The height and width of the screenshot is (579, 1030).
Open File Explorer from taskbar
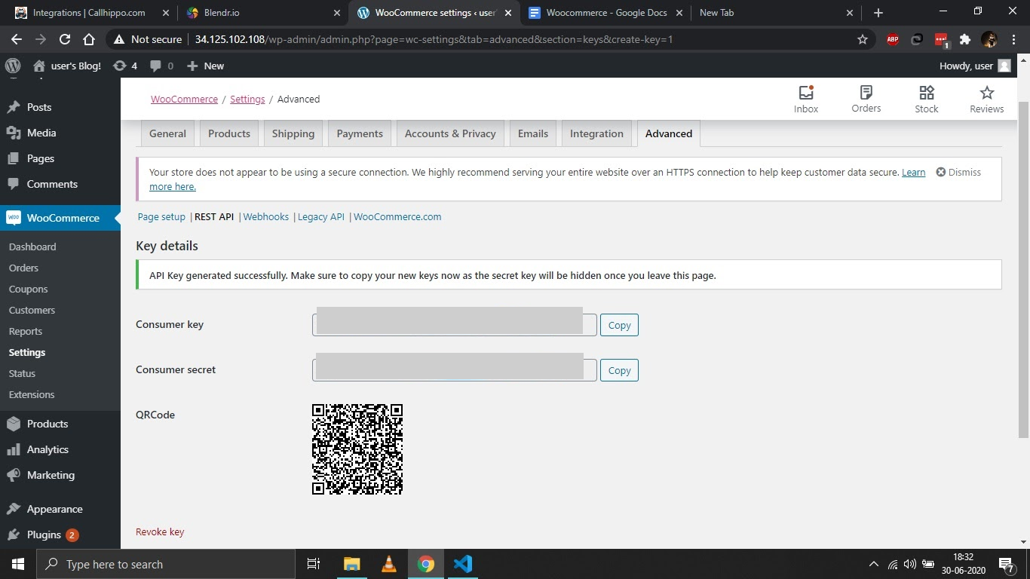(352, 564)
